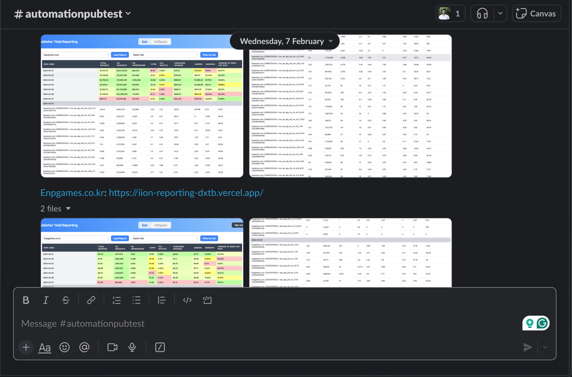Screen dimensions: 572x377
Task: Insert a link with chain icon
Action: [x=91, y=300]
